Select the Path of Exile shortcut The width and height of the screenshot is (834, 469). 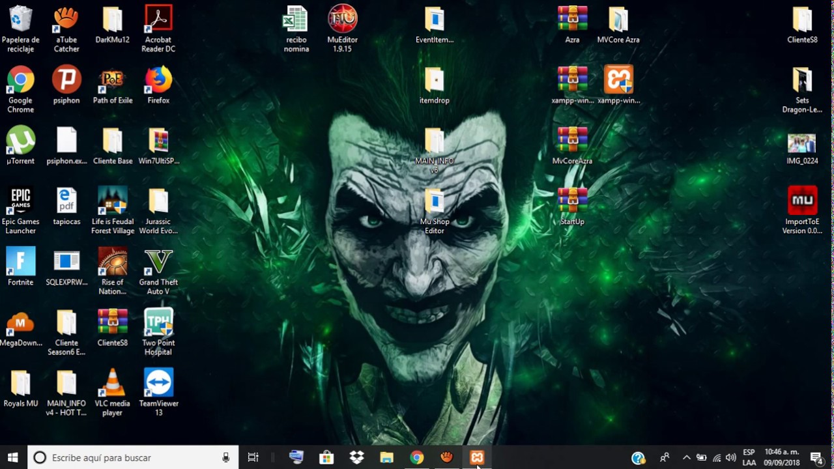coord(113,85)
